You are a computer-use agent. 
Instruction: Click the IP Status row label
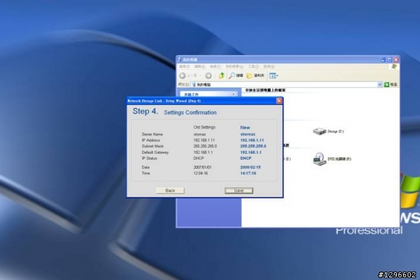click(150, 158)
